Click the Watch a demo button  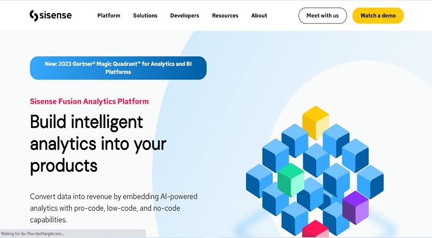coord(378,16)
